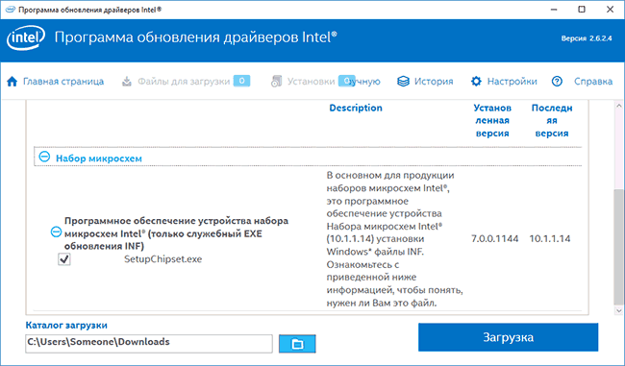Click the Последняя версия column header
Image resolution: width=625 pixels, height=366 pixels.
[552, 120]
